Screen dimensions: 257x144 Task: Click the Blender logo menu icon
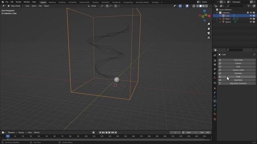(x=3, y=2)
